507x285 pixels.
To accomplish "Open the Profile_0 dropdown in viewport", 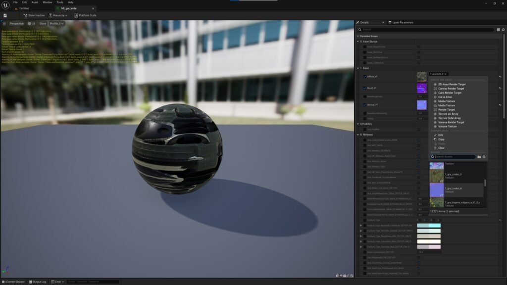I will pos(56,23).
